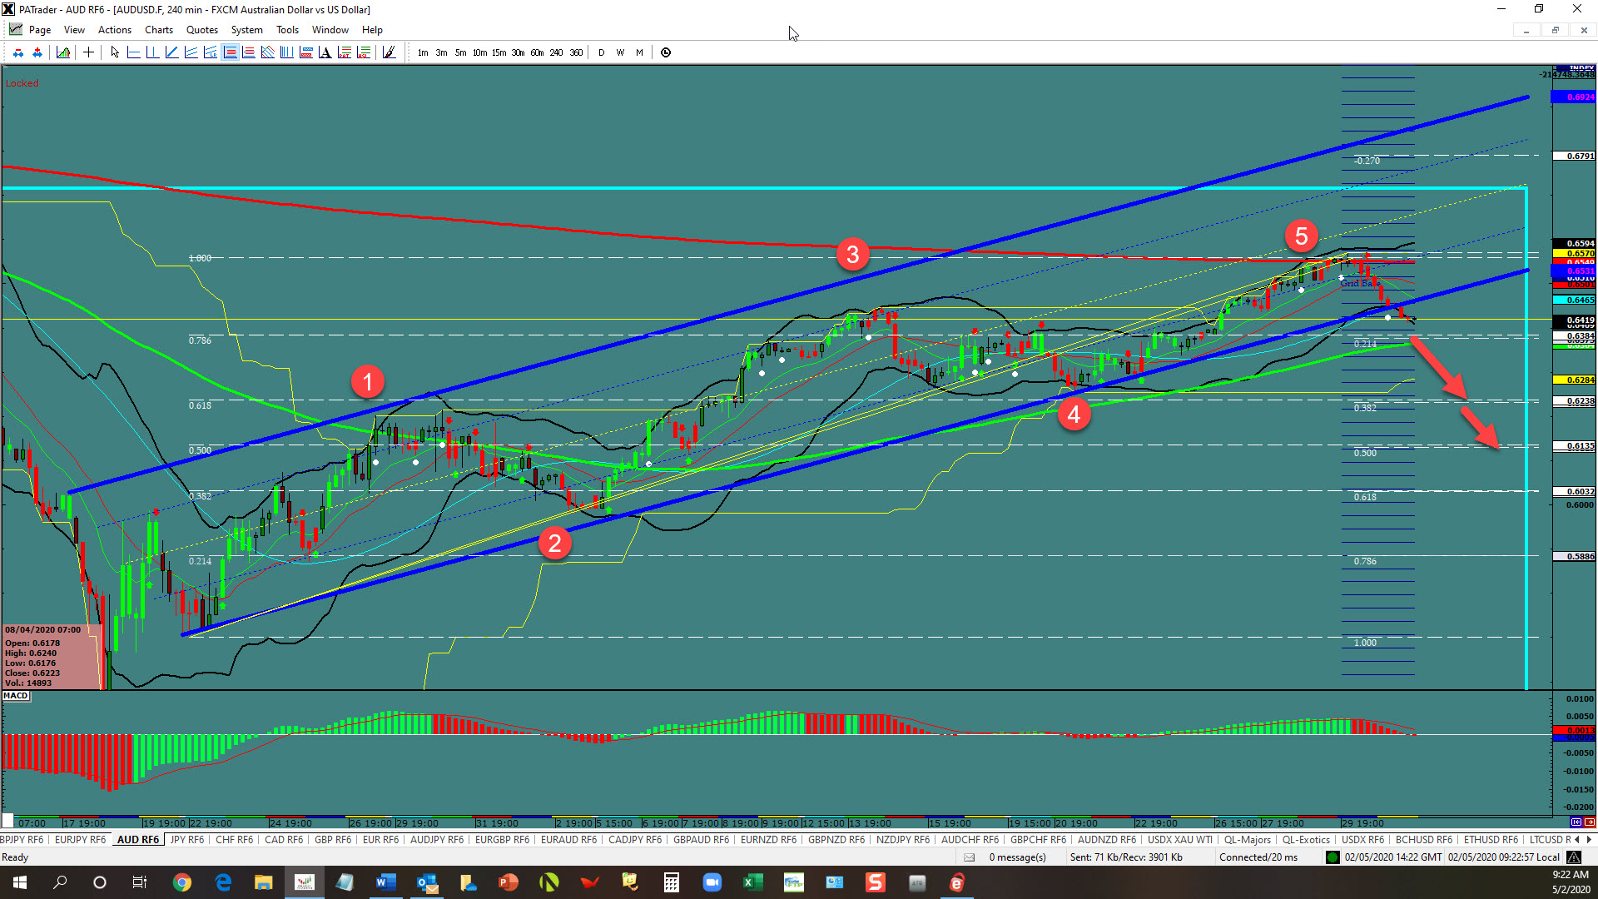Viewport: 1598px width, 899px height.
Task: Open Microsoft Word from taskbar
Action: [x=386, y=882]
